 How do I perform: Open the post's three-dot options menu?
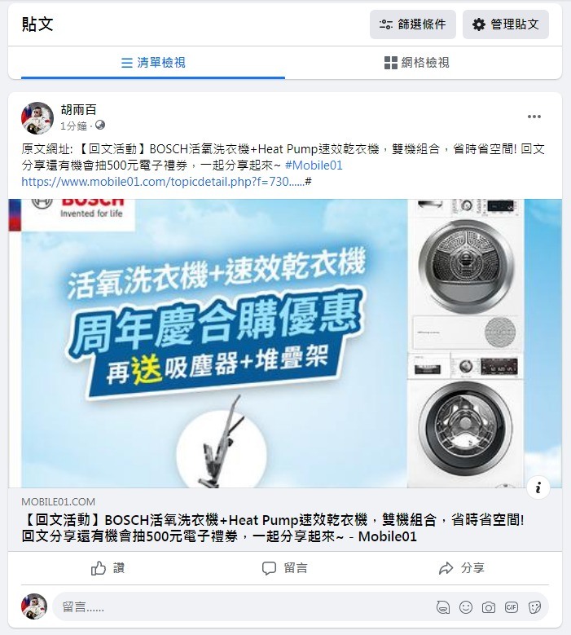coord(534,117)
